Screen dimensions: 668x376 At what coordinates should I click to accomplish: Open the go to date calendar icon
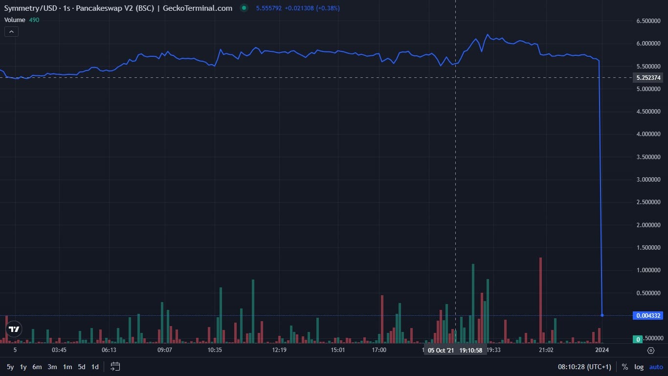coord(115,366)
